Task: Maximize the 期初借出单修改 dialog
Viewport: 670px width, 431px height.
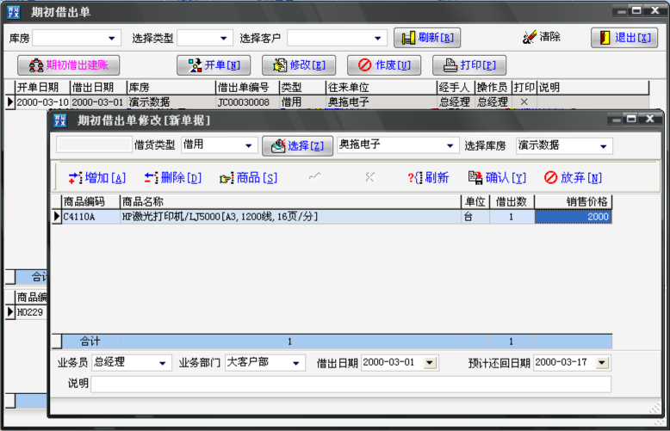Action: [631, 119]
